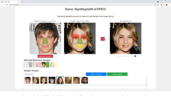Screen dimensions: 171x96
Task: Choose the highlighted fifth sample thumbnail
Action: (60, 80)
